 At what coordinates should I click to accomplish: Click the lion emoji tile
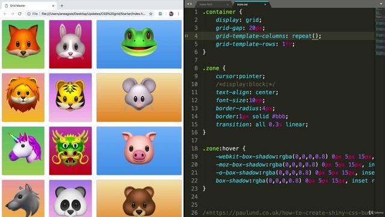pos(23,98)
